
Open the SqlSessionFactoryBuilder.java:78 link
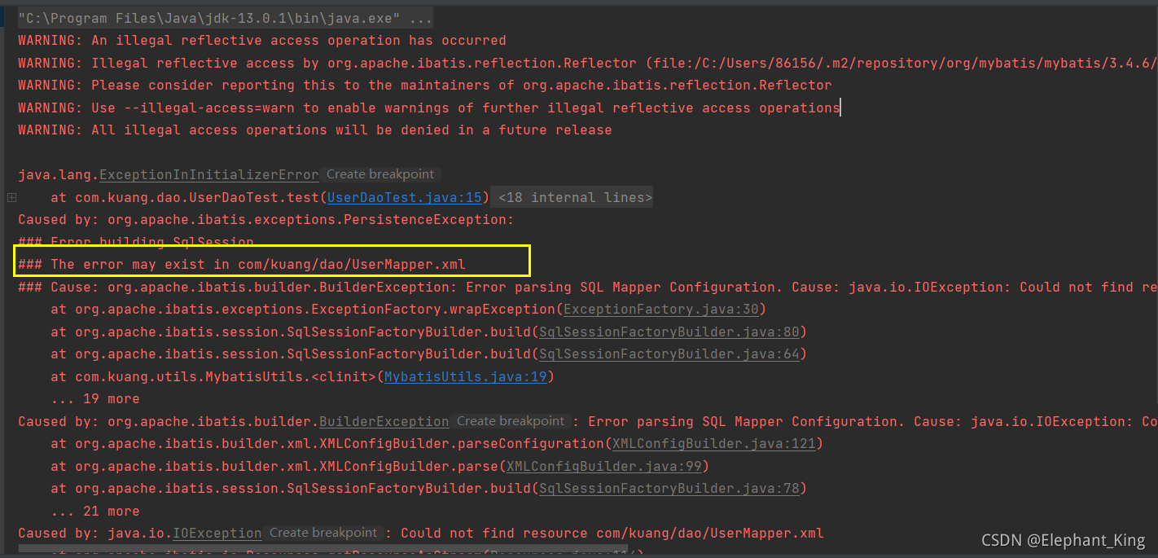[669, 489]
